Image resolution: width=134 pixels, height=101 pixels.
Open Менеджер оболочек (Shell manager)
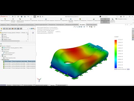[71, 20]
